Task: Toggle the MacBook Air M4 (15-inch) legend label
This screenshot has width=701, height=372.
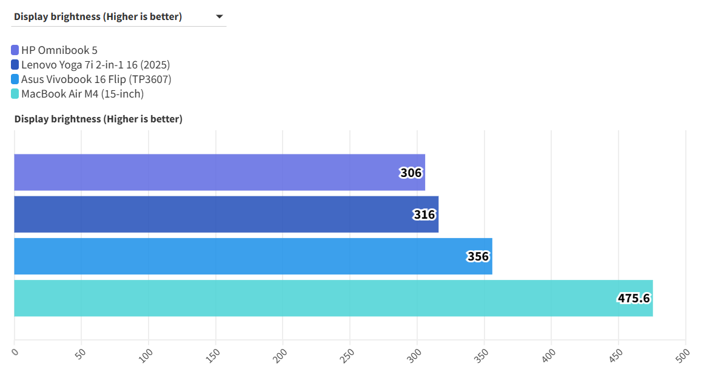Action: pos(82,94)
